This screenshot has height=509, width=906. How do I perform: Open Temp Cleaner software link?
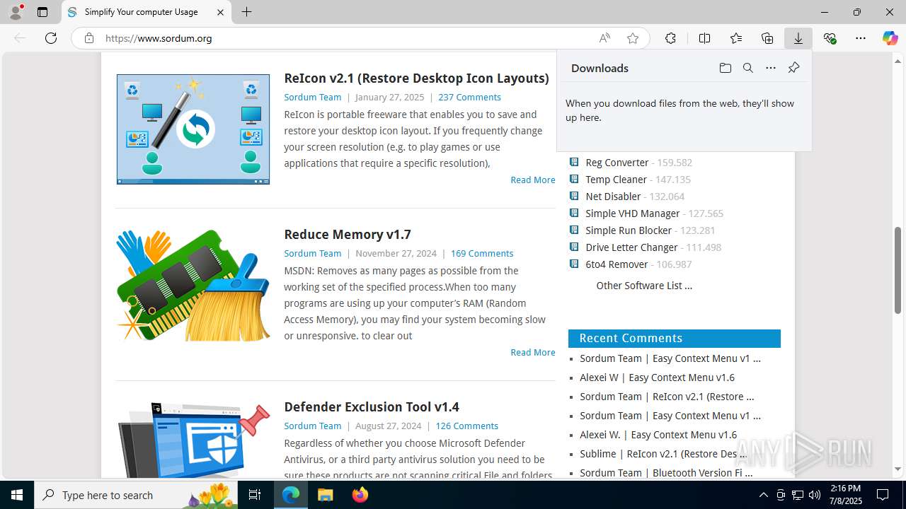[x=616, y=180]
